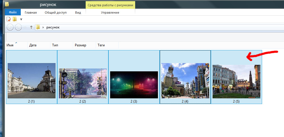Image resolution: width=284 pixels, height=137 pixels.
Task: Select the 2 (4) city skyscrapers thumbnail
Action: click(x=185, y=81)
